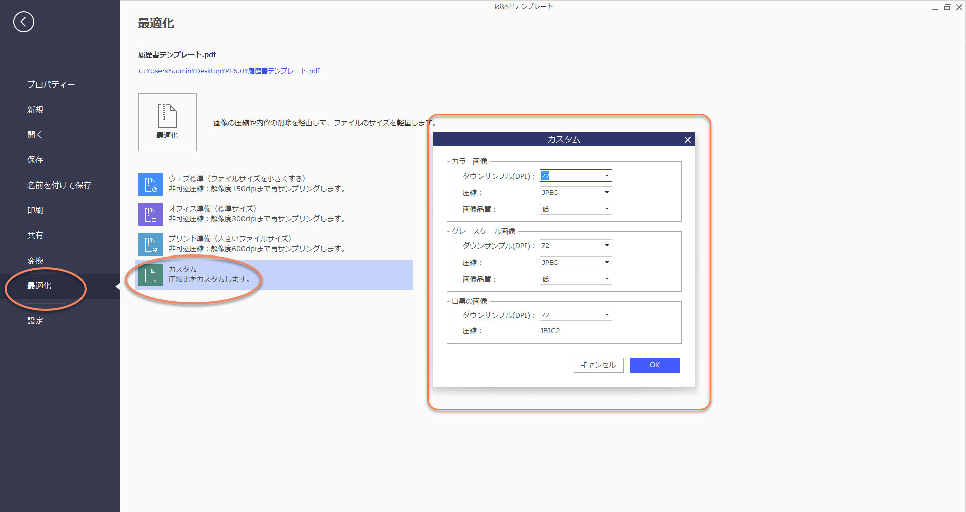Select 開く in the sidebar
This screenshot has height=512, width=966.
click(x=35, y=135)
